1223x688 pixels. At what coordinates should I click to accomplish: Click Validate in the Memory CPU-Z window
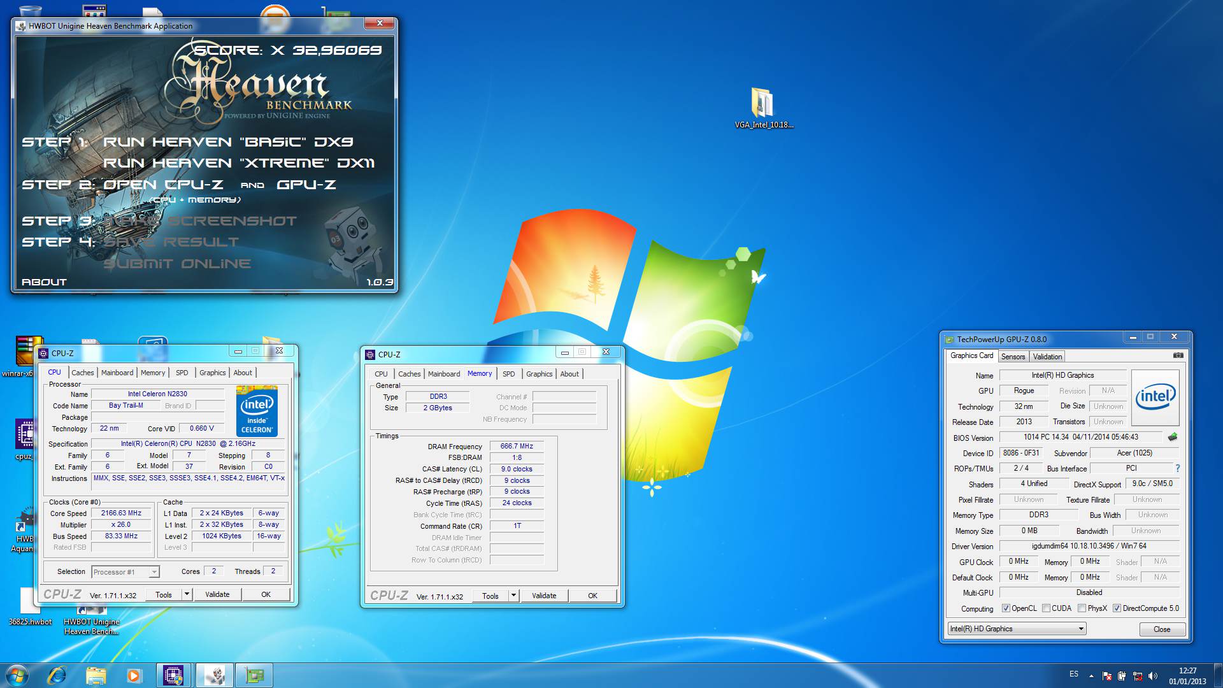[544, 596]
